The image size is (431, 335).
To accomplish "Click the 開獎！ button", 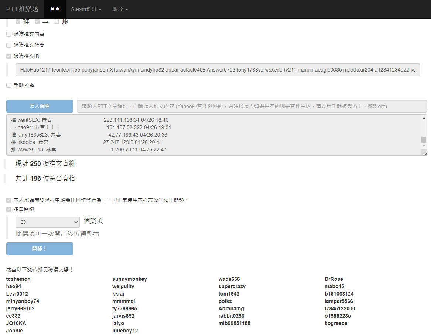I will click(x=40, y=249).
